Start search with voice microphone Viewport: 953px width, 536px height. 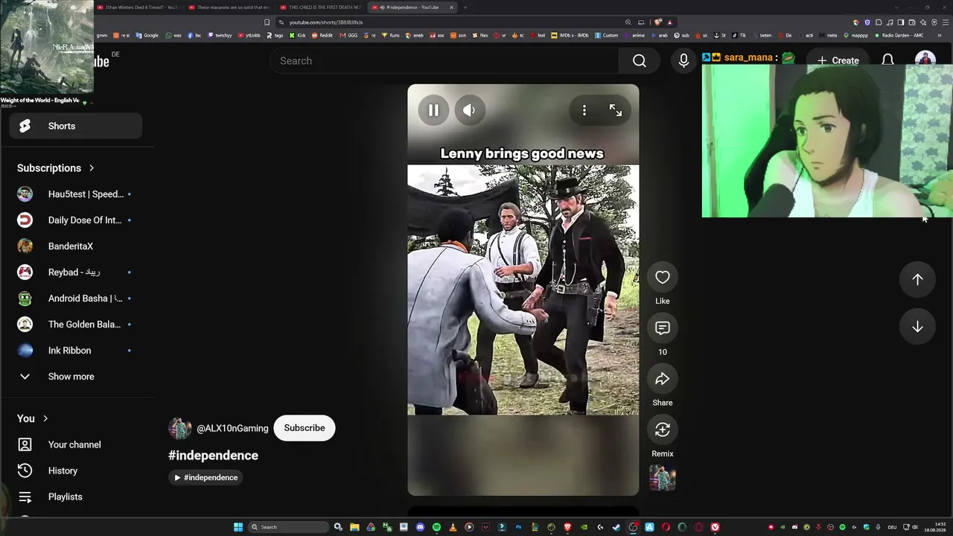(683, 61)
